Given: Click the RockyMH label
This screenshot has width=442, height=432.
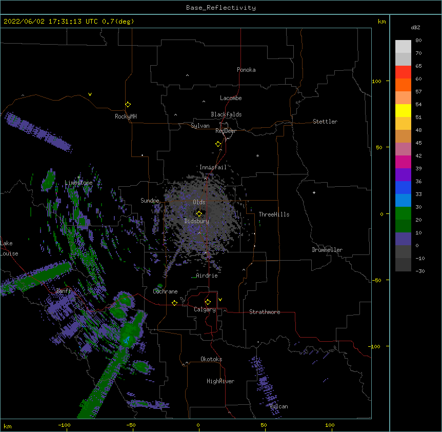Looking at the screenshot, I should 126,116.
